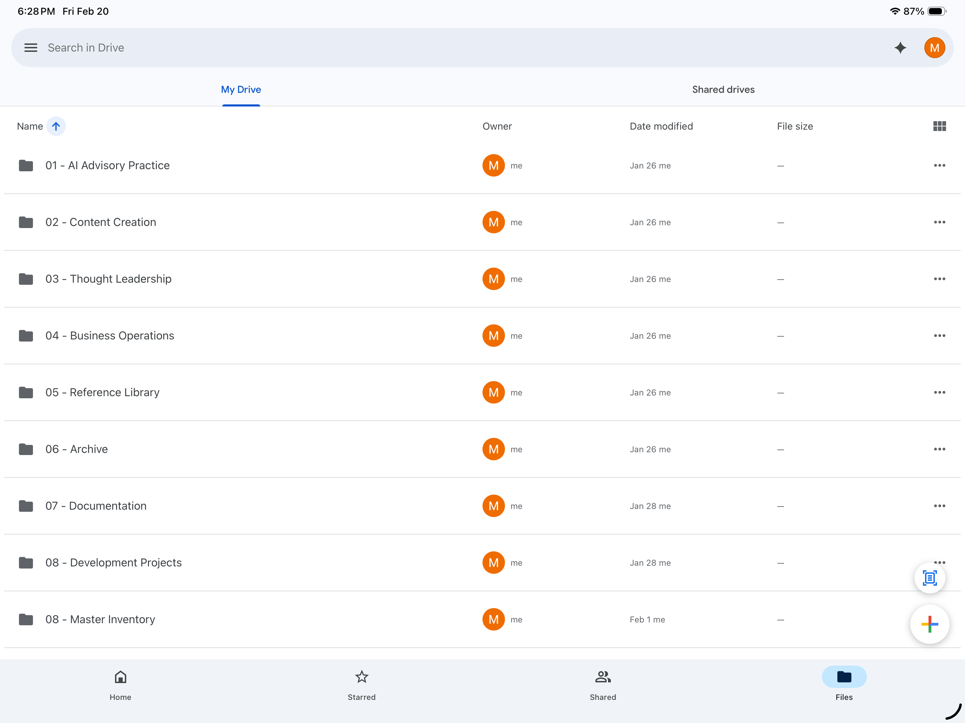Open the 03 - Thought Leadership folder
Screen dimensions: 965x723
(x=108, y=279)
